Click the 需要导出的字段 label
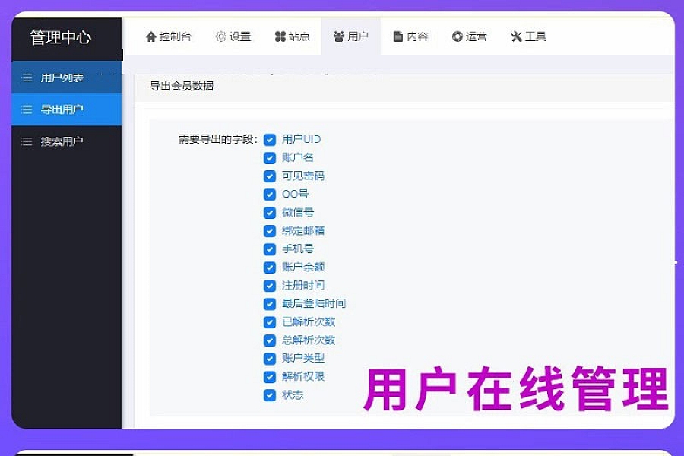The height and width of the screenshot is (456, 684). 217,140
